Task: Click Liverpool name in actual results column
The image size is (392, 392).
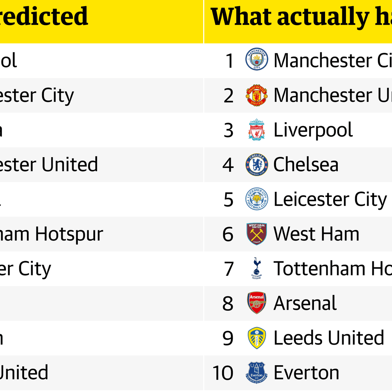Action: [x=313, y=130]
